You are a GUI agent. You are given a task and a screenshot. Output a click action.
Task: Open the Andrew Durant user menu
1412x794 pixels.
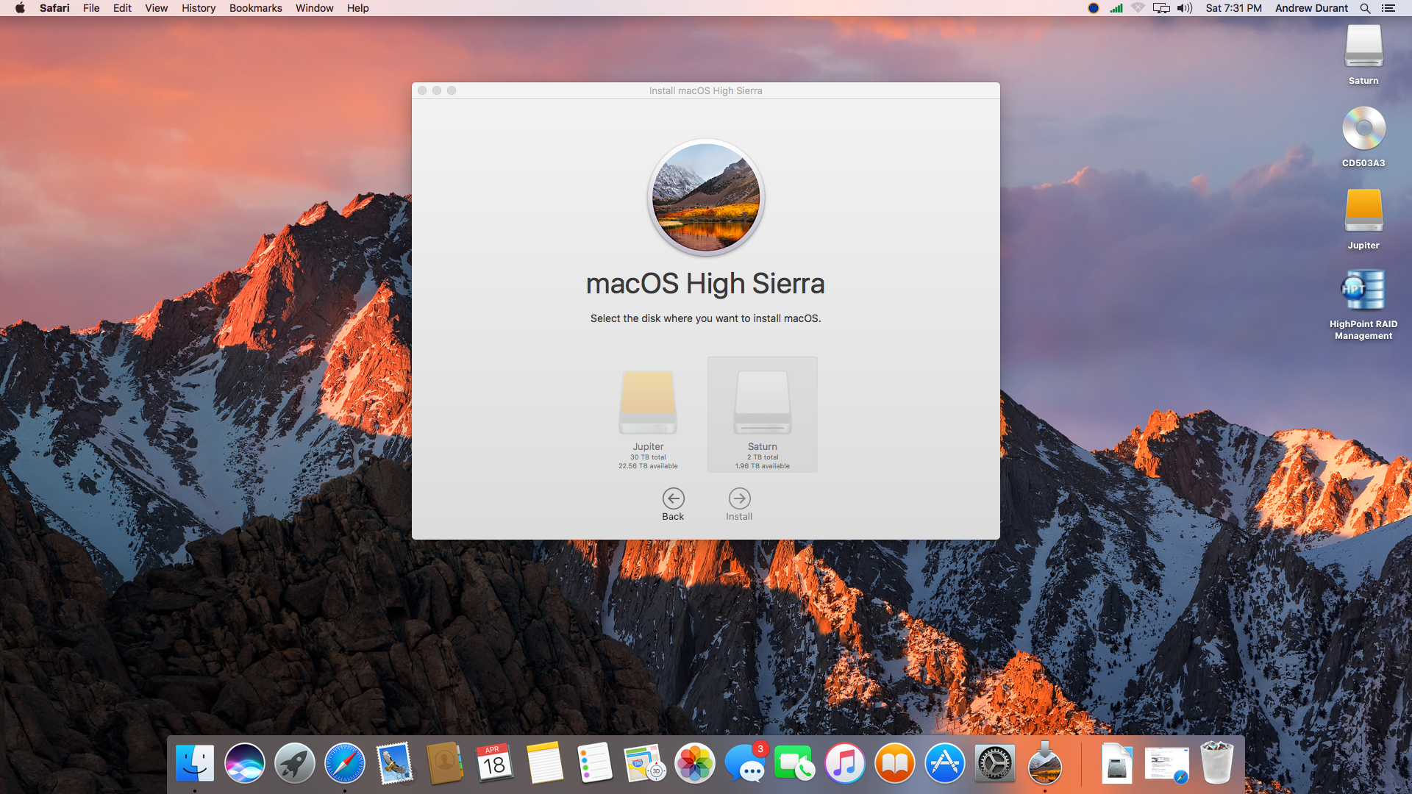click(x=1311, y=8)
